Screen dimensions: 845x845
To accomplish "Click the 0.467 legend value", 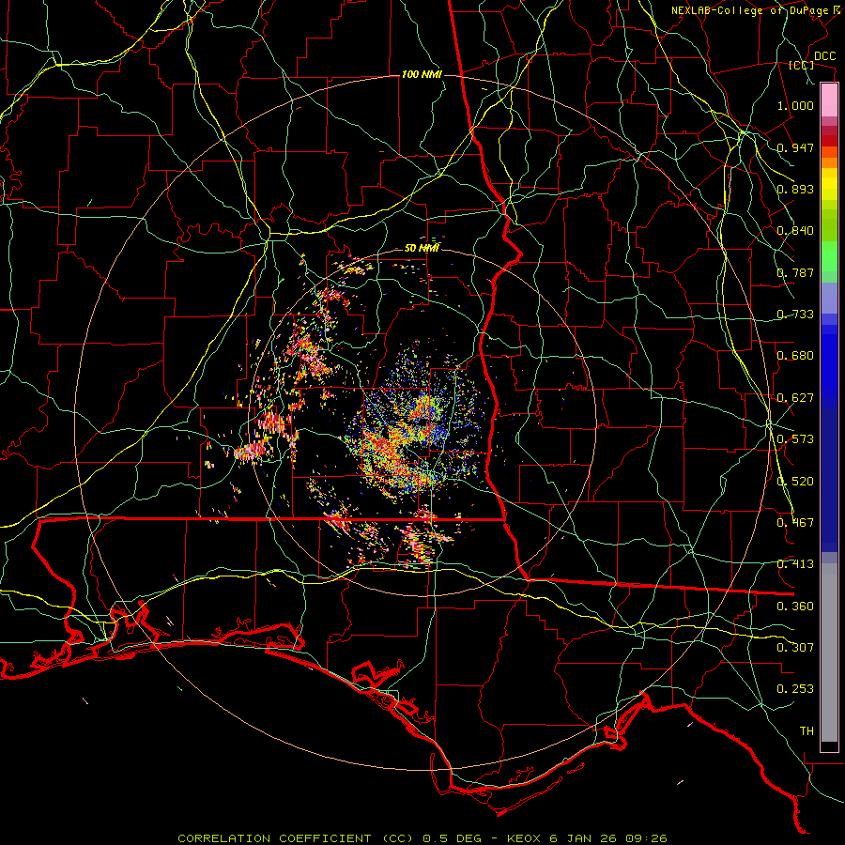I will point(795,523).
